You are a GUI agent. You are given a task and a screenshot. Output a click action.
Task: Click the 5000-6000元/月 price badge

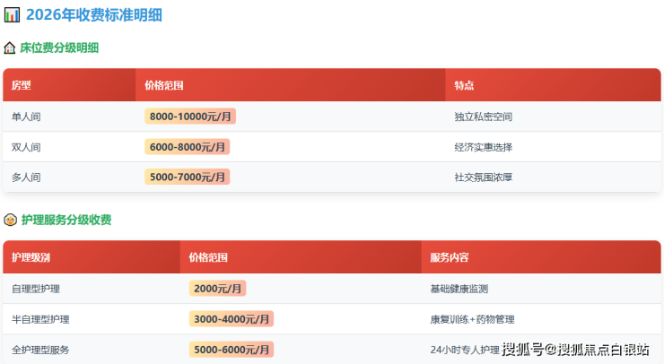point(232,350)
